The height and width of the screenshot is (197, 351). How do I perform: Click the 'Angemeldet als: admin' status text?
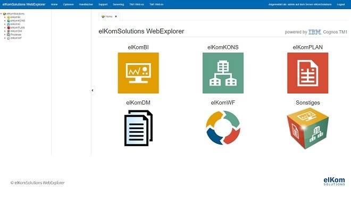300,4
